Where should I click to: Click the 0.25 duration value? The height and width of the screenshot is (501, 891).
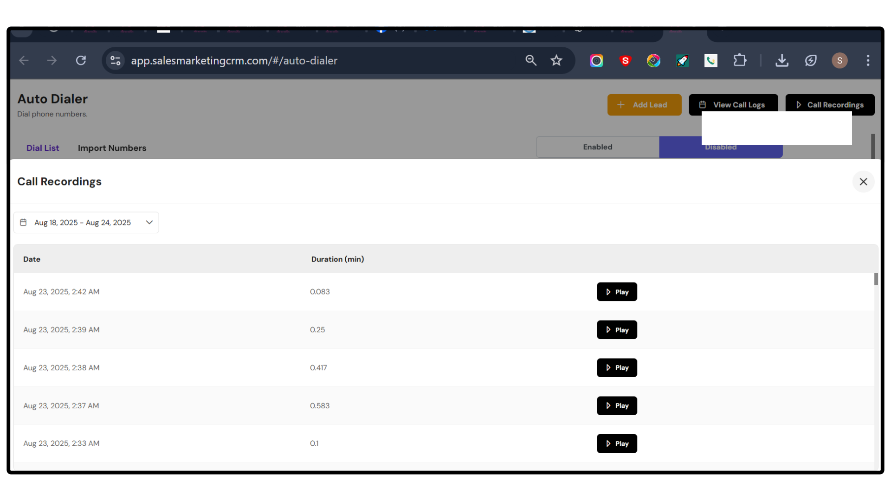click(317, 330)
